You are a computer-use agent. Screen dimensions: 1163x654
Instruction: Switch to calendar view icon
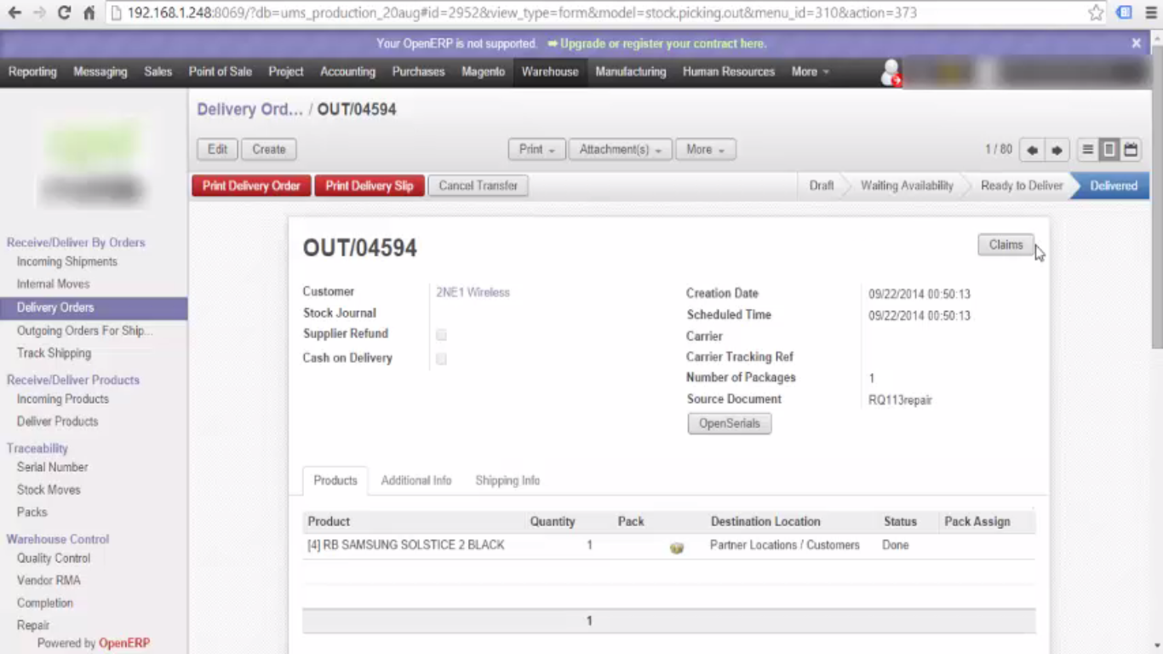coord(1131,150)
